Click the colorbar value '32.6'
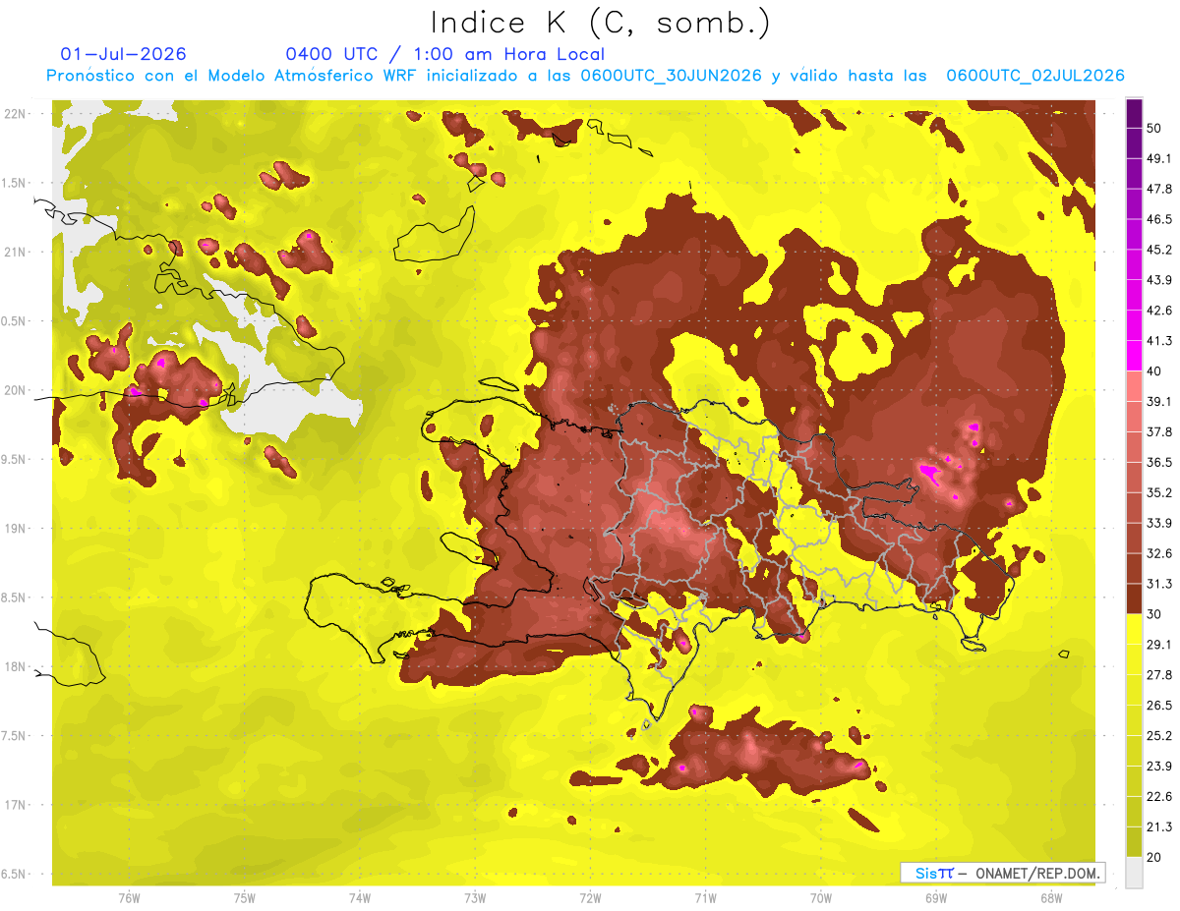Viewport: 1180px width, 911px height. coord(1158,553)
